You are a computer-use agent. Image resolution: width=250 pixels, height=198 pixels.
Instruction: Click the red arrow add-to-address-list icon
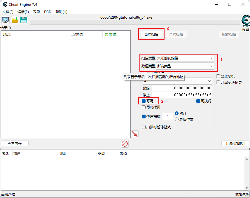pos(135,134)
